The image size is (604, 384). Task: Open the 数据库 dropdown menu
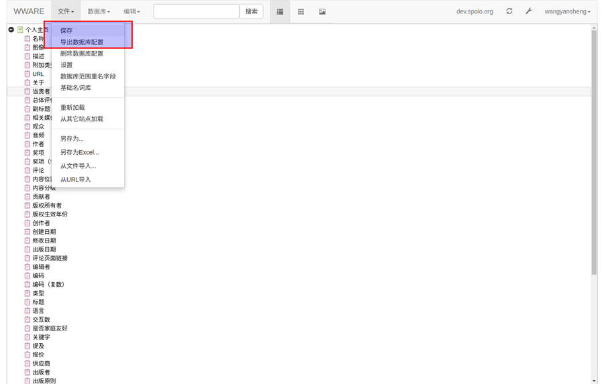coord(99,11)
